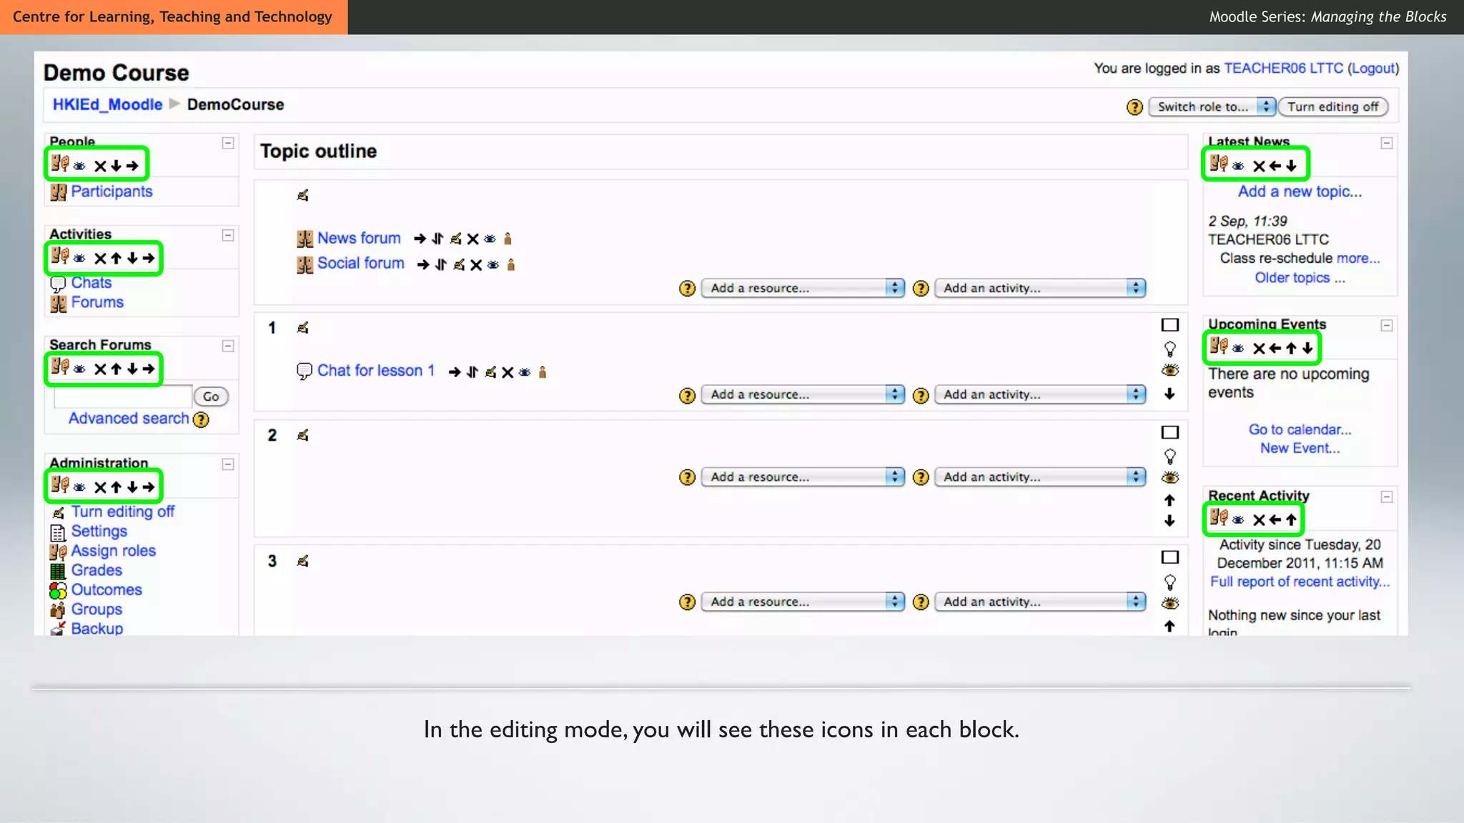Move topic 2 down with arrow
This screenshot has width=1464, height=823.
(1169, 521)
